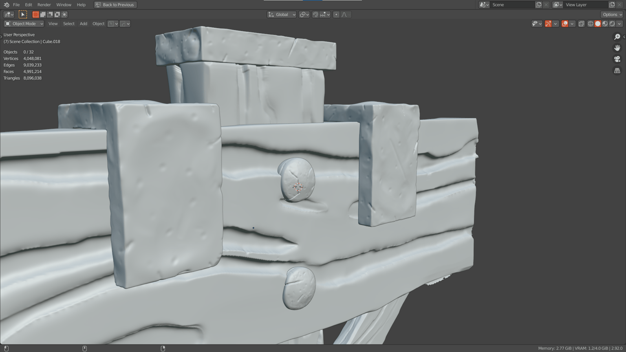Click the Scene Collection Cube.018 label
626x352 pixels.
(x=32, y=42)
